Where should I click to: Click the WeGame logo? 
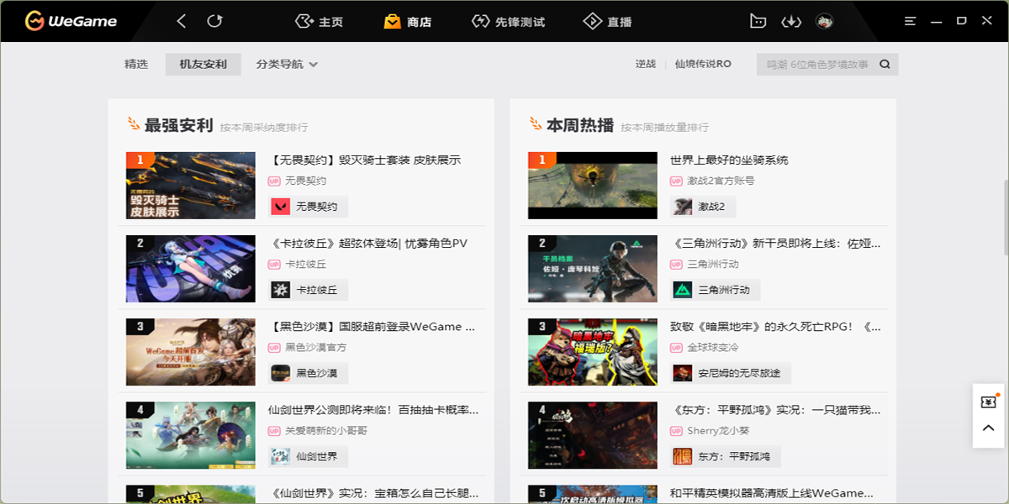(71, 21)
